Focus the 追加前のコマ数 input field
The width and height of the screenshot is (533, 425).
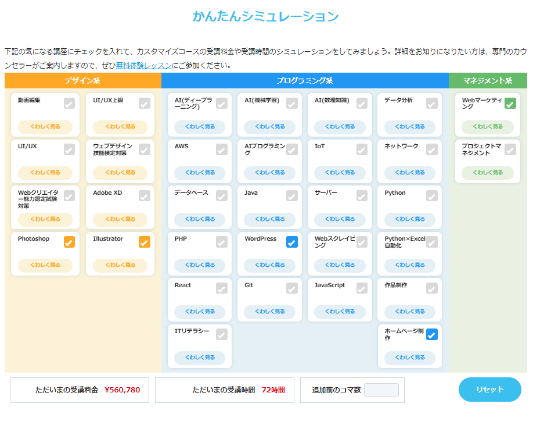381,390
